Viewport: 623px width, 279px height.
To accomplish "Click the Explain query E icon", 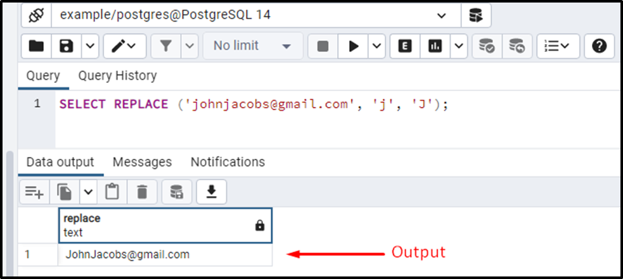I will coord(405,46).
